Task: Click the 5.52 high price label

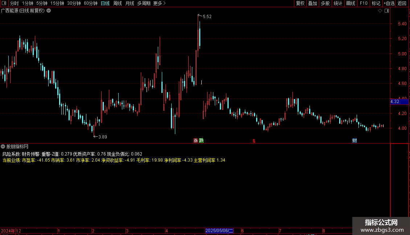Action: pos(207,17)
